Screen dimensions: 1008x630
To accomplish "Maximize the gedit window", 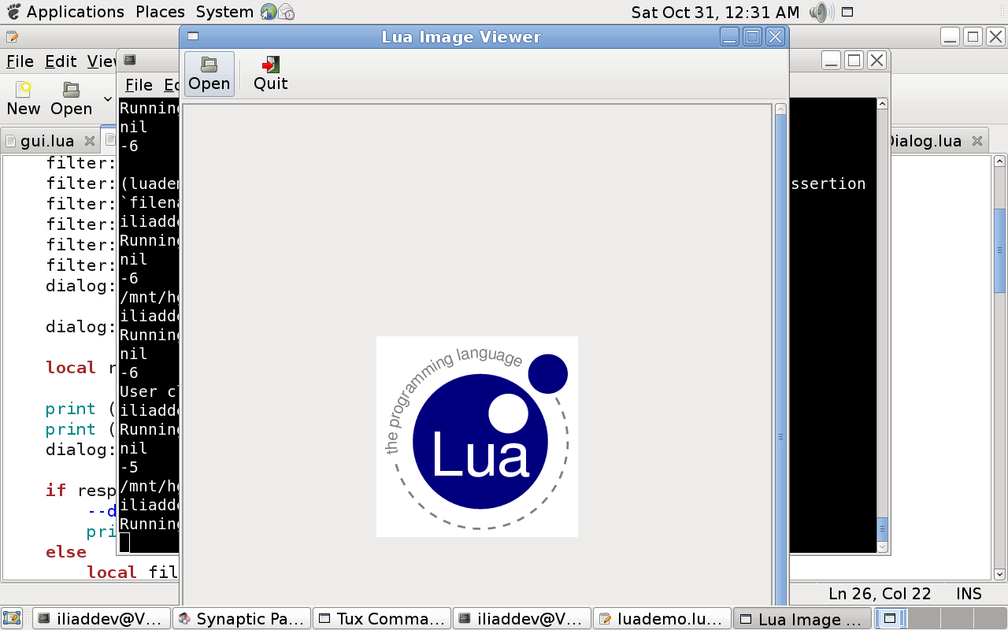I will click(x=973, y=36).
